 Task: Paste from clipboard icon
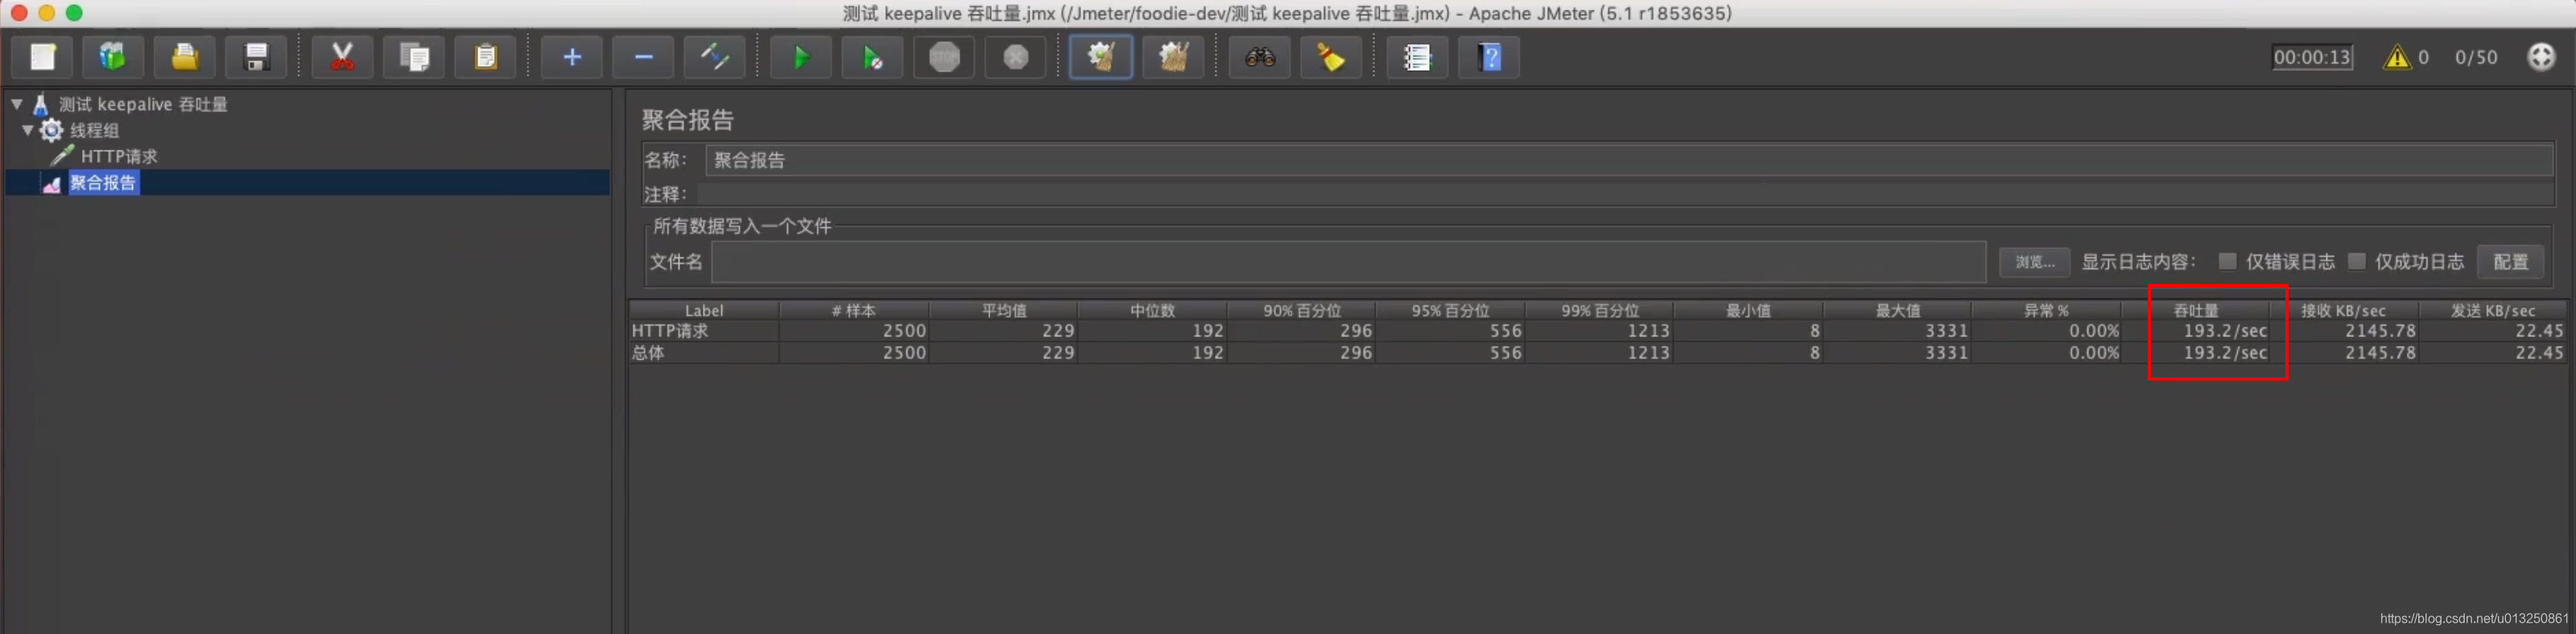click(486, 57)
